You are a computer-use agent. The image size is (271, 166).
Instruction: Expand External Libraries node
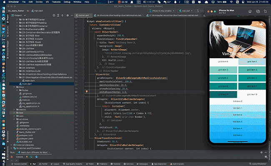pyautogui.click(x=11, y=145)
